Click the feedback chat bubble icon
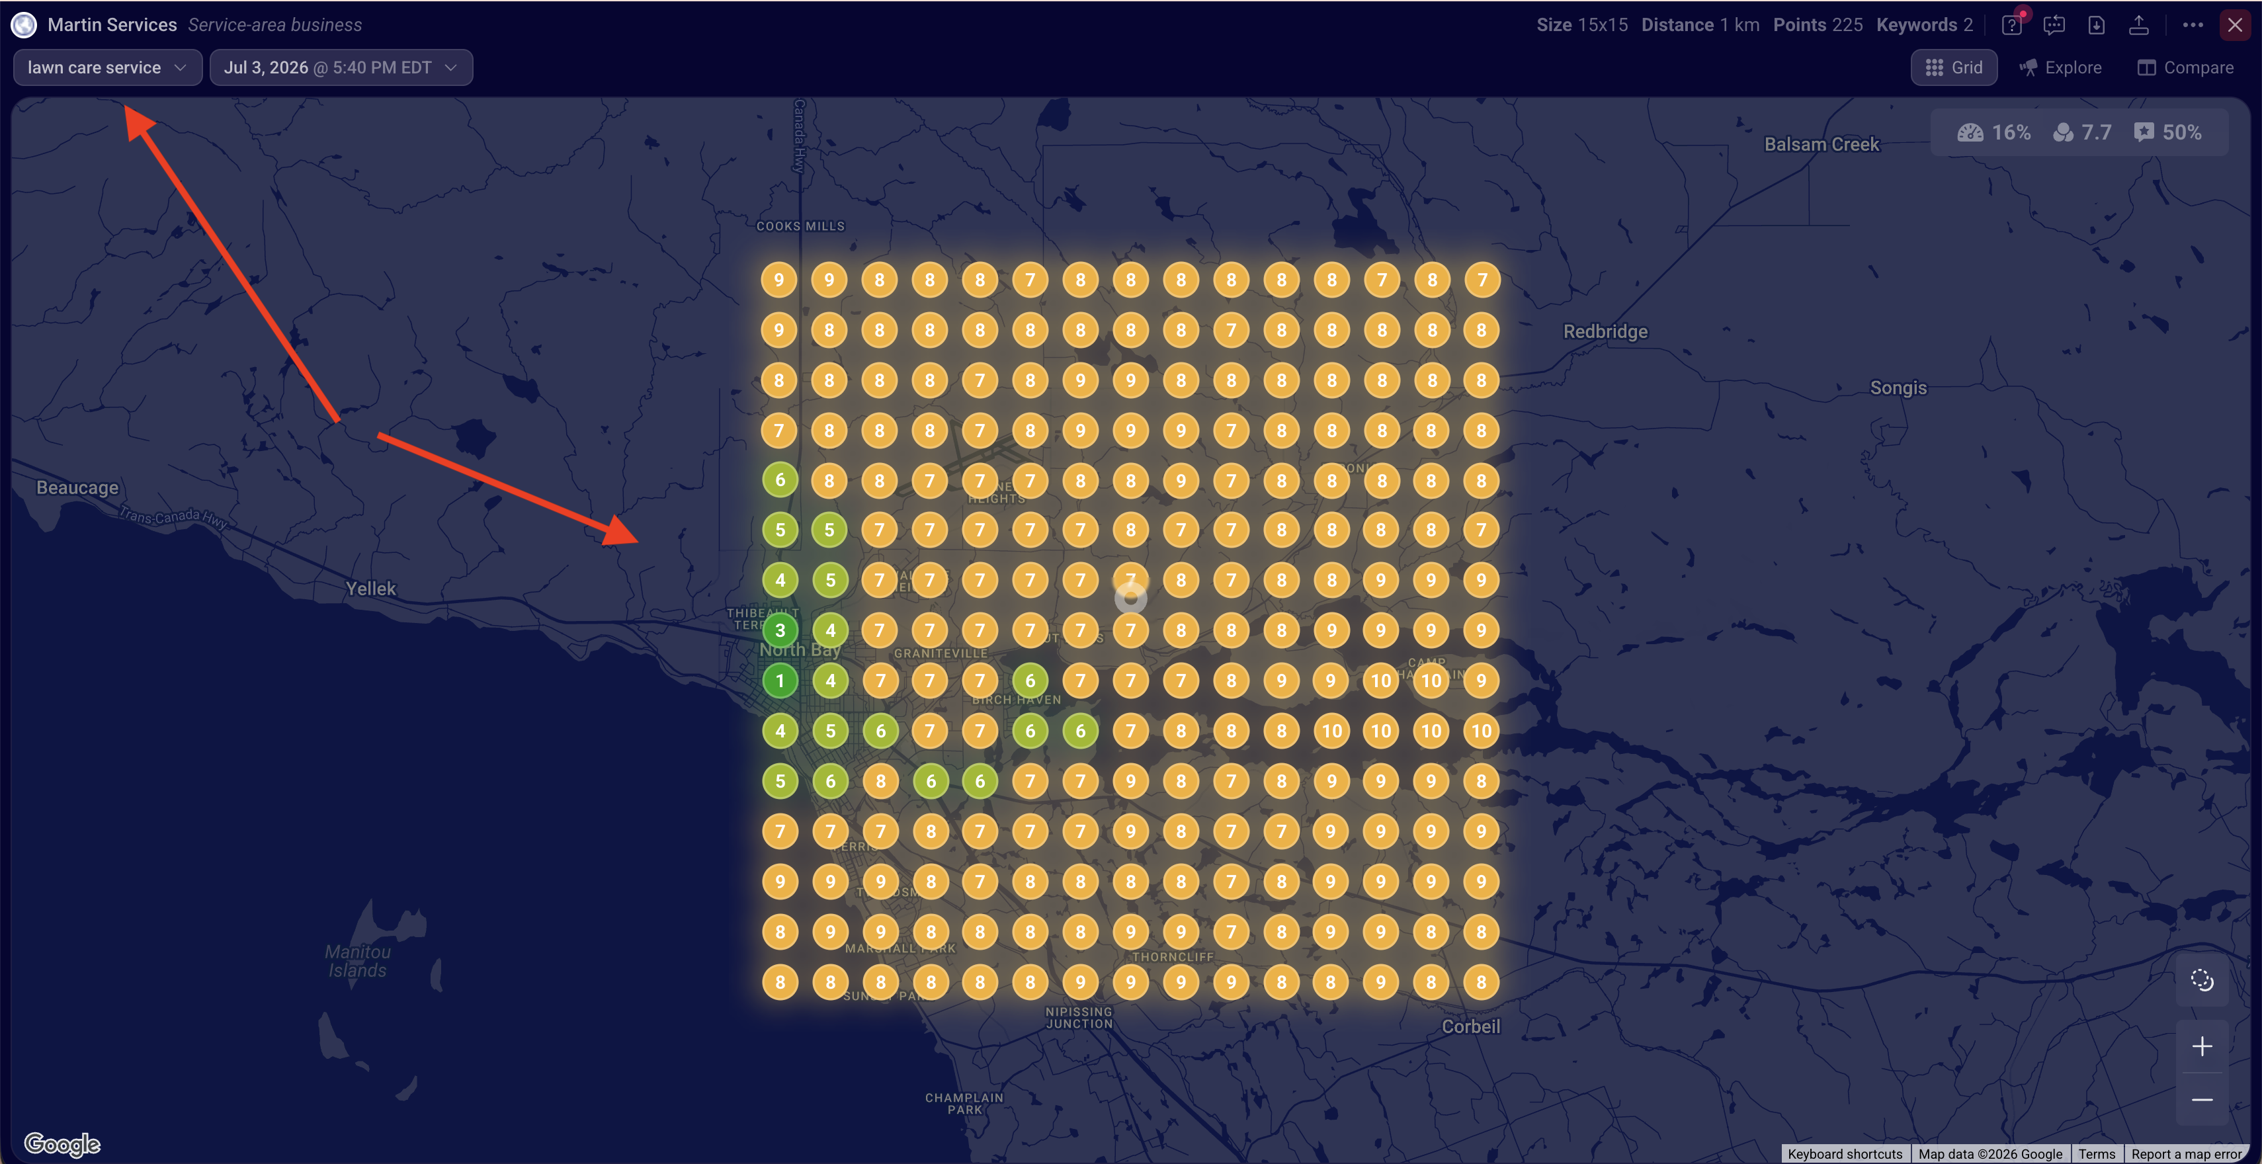 pos(2054,24)
